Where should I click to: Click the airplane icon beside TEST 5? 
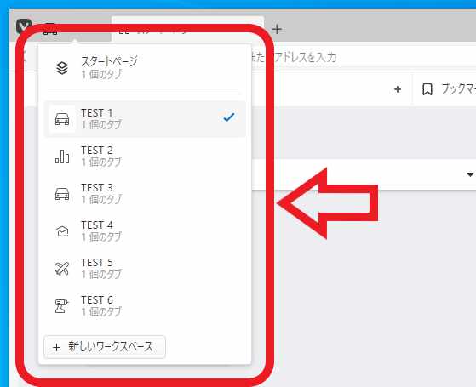62,269
